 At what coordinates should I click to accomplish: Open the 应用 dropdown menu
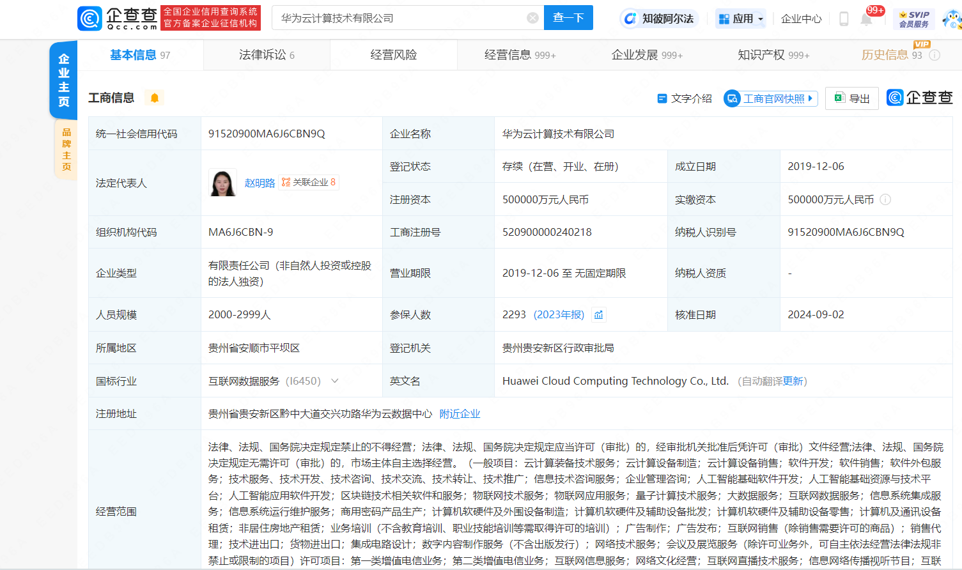741,19
